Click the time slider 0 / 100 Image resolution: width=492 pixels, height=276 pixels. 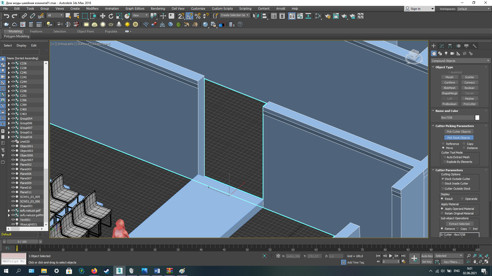click(22, 242)
